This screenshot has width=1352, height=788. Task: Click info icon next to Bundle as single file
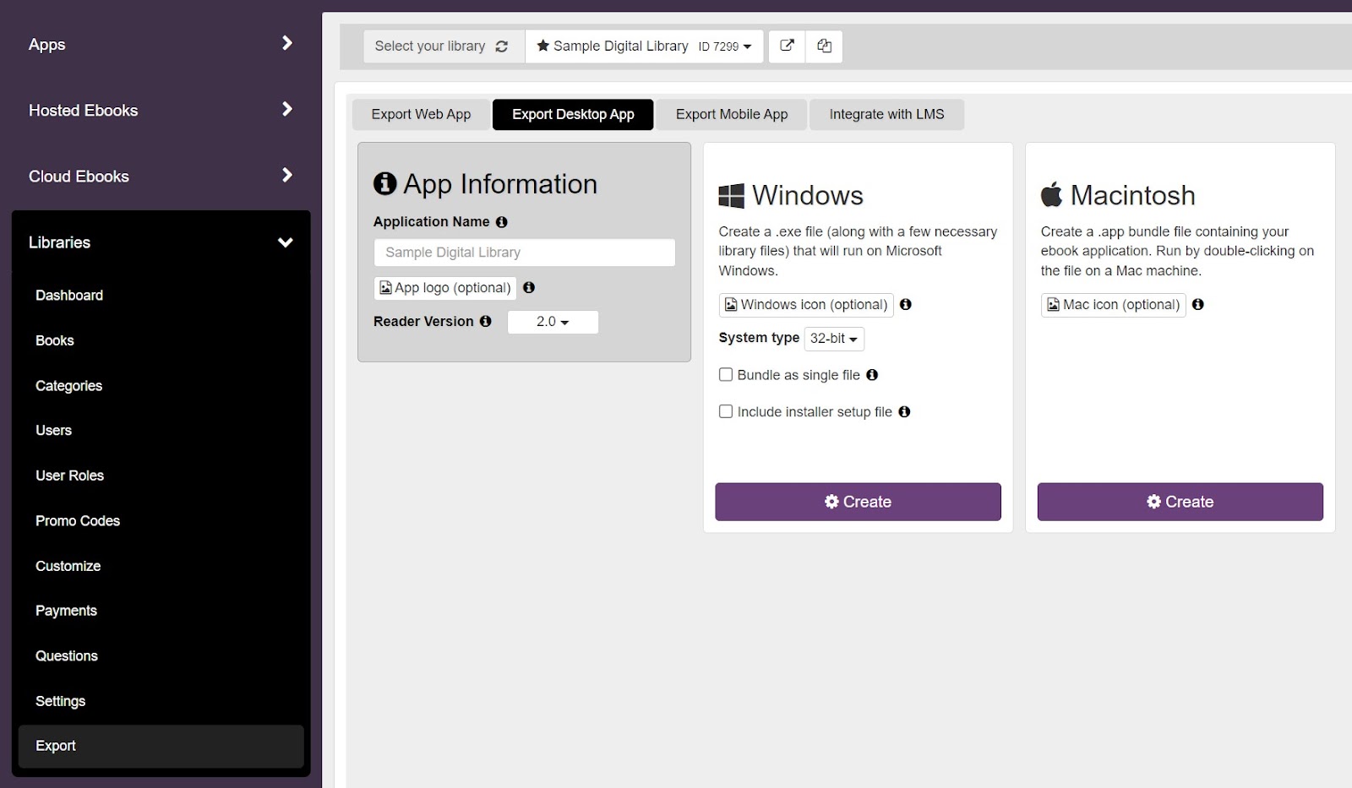click(872, 375)
